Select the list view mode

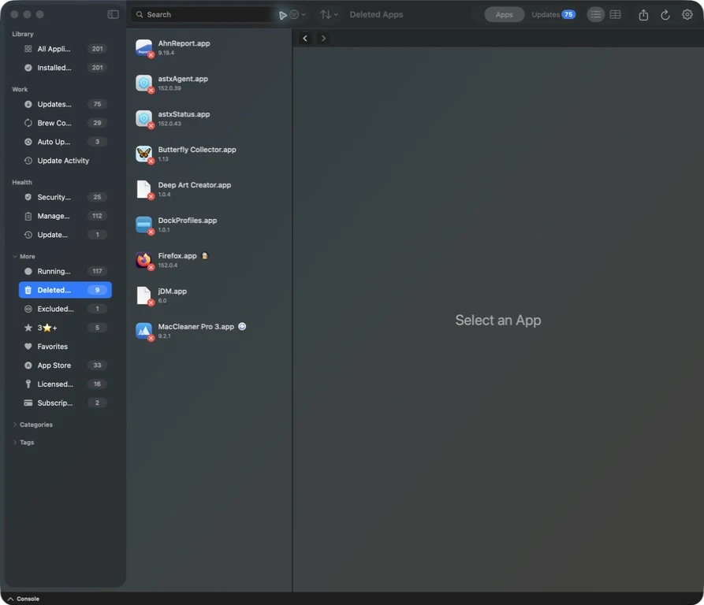596,14
